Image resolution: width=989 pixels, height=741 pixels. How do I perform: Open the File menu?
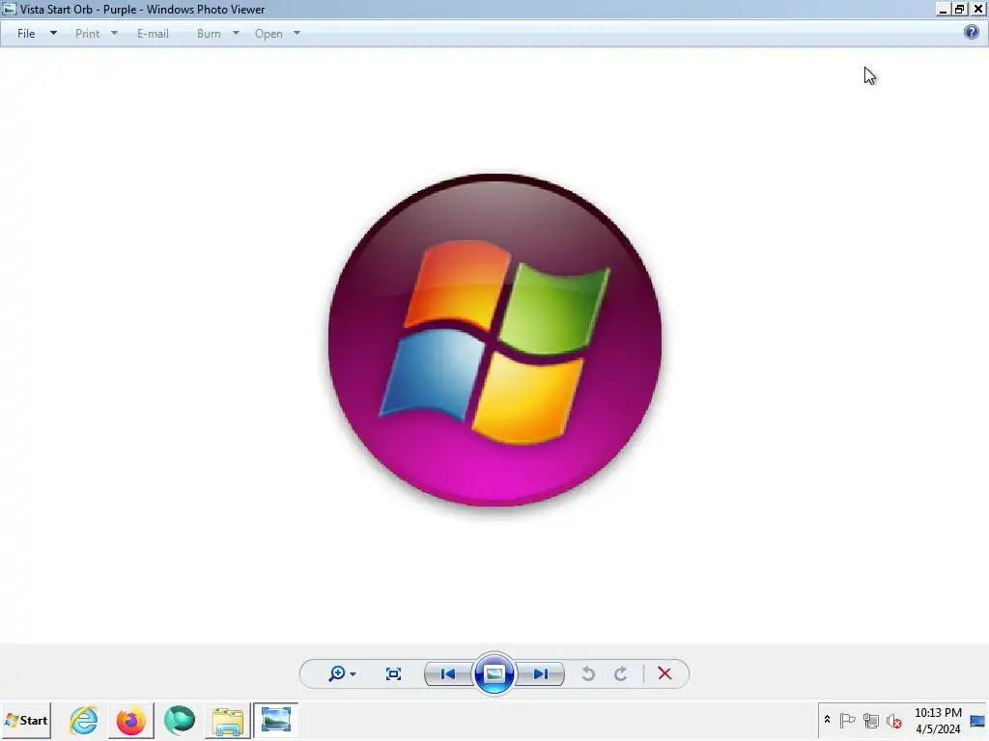tap(26, 34)
